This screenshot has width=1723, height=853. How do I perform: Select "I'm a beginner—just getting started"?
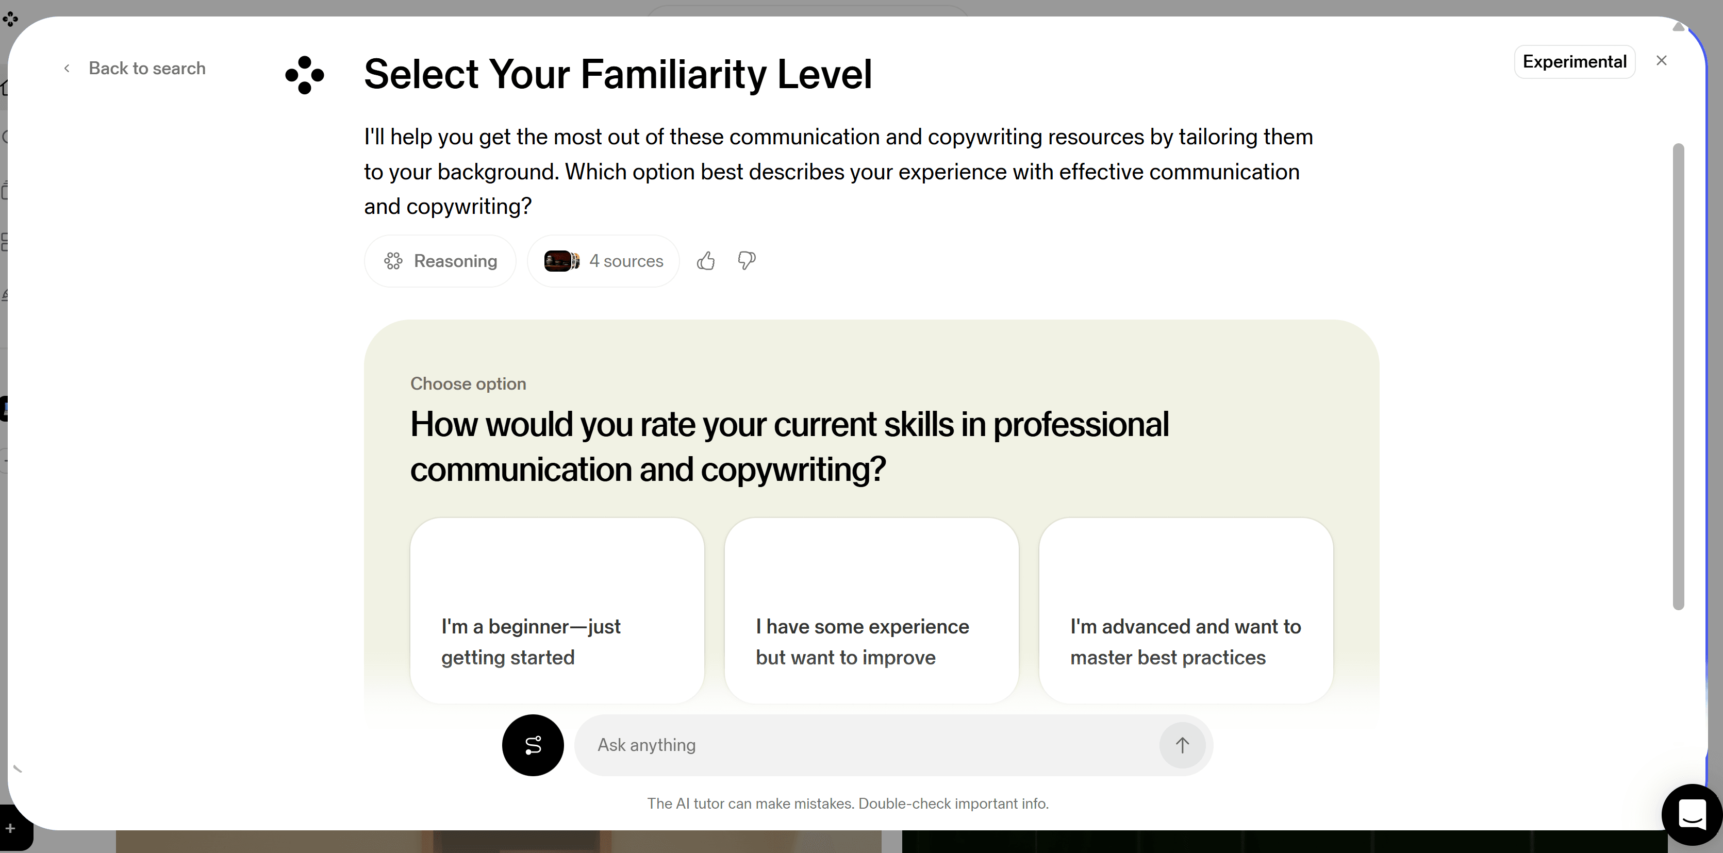[x=556, y=610]
